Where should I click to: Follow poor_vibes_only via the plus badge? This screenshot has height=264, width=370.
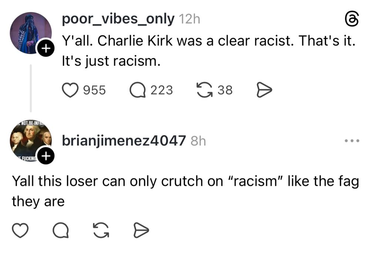[x=46, y=47]
